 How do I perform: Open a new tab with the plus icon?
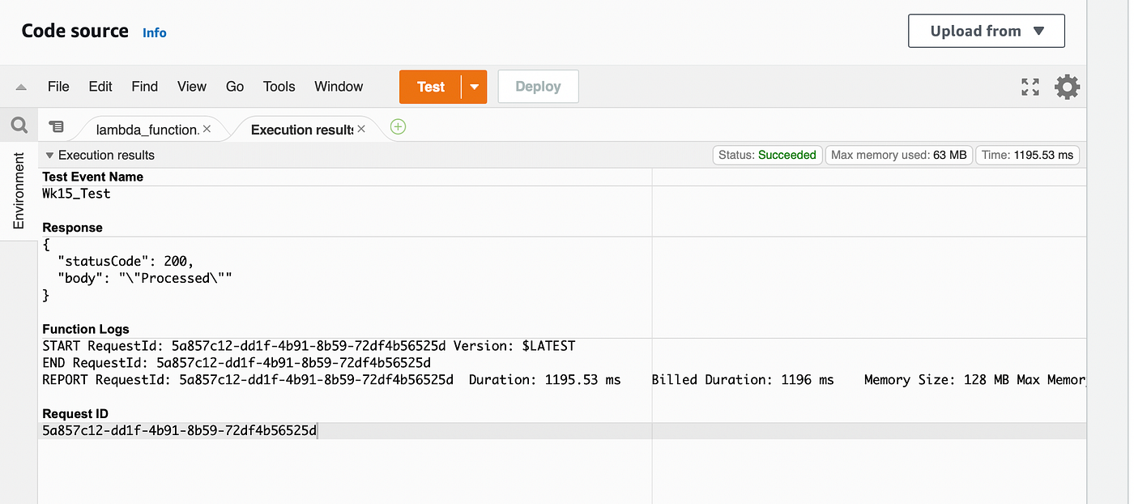(x=397, y=127)
